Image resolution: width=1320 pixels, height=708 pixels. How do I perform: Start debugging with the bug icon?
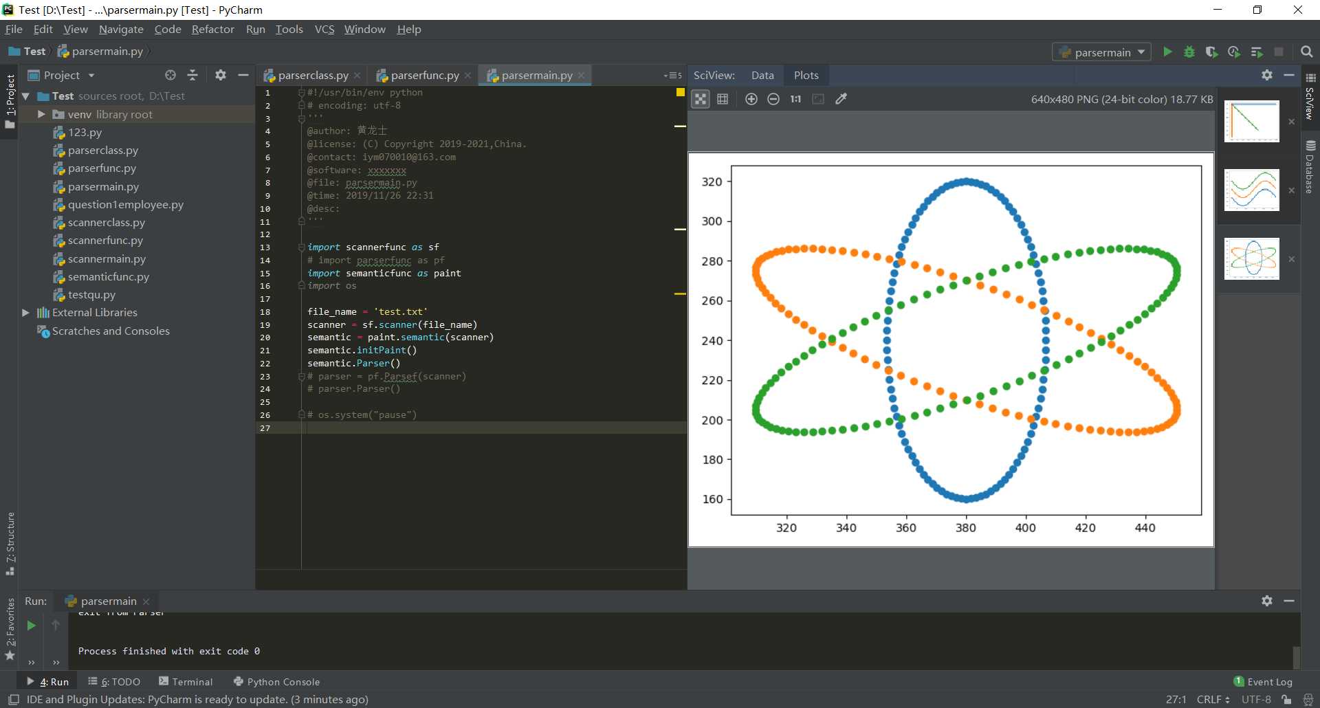pos(1189,52)
